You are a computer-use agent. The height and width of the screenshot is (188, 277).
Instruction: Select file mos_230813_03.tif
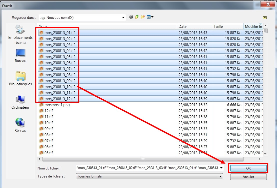(x=59, y=45)
